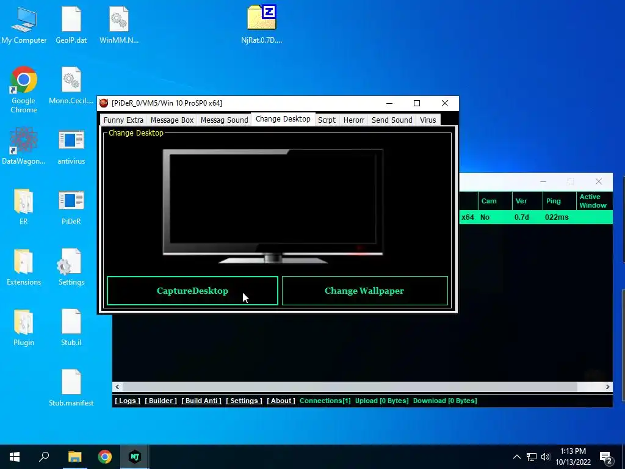Click the red devil icon in title bar
The image size is (625, 469).
pos(104,103)
